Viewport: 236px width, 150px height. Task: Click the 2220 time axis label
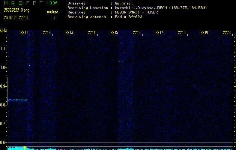(227, 33)
